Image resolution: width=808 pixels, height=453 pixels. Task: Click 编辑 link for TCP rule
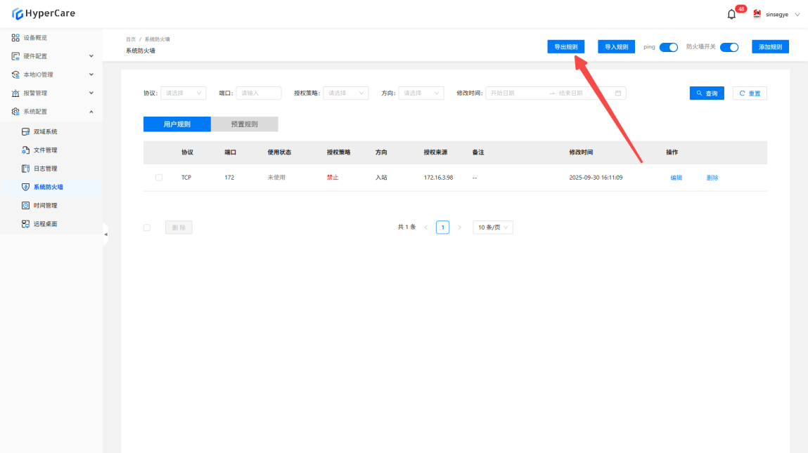point(676,178)
